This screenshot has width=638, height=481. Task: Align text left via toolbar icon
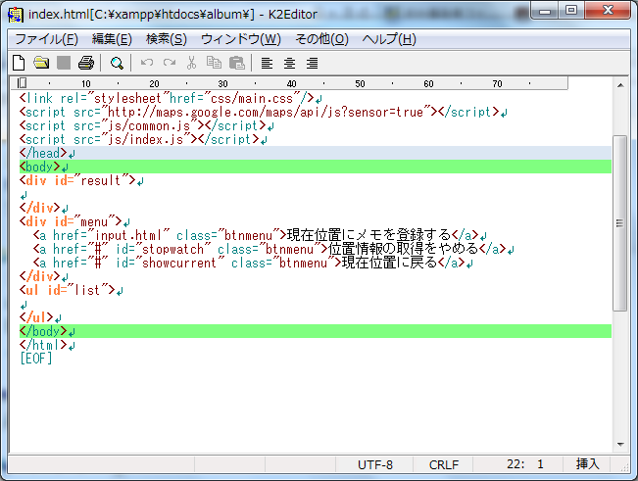pos(267,63)
